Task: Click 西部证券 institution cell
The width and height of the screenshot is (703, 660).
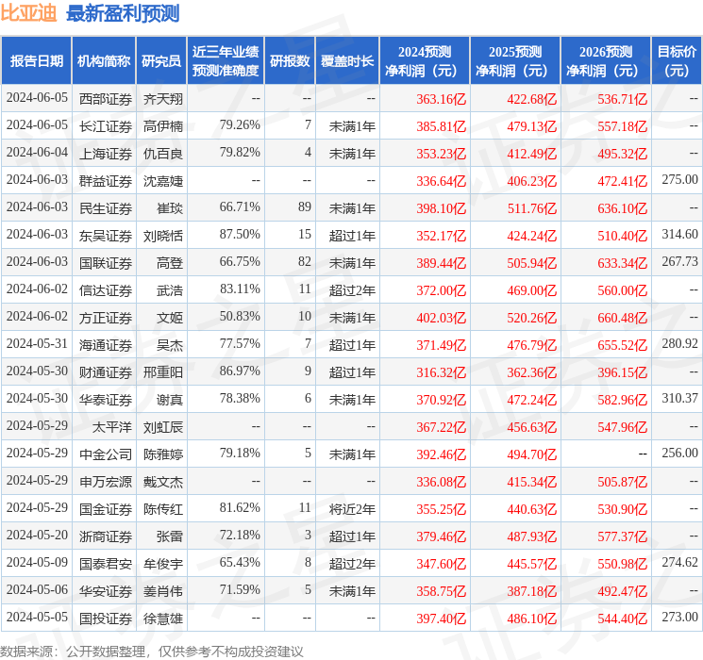Action: click(106, 99)
